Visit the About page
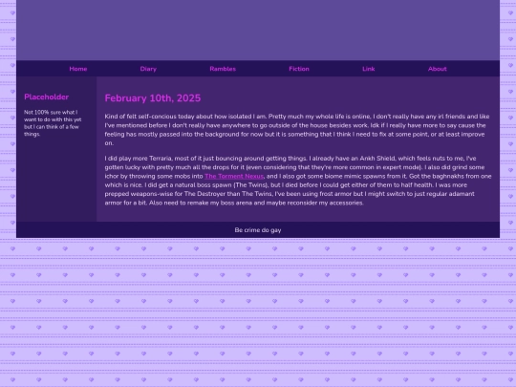516x387 pixels. coord(438,69)
